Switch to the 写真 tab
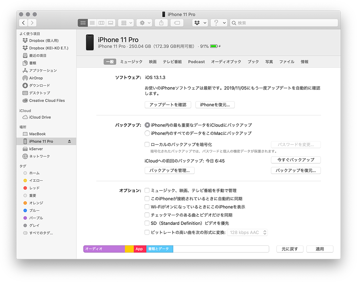Image resolution: width=357 pixels, height=282 pixels. coord(269,62)
